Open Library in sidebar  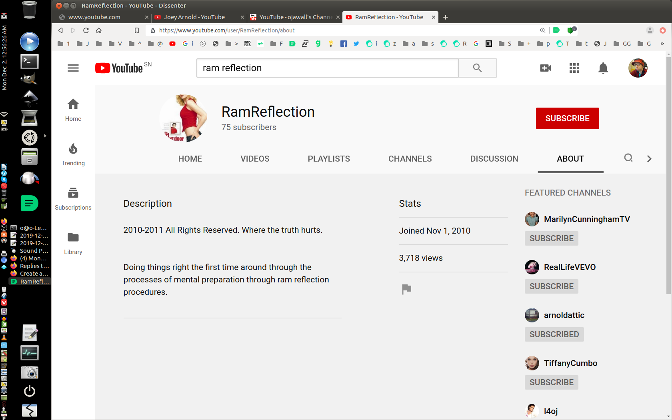click(73, 243)
